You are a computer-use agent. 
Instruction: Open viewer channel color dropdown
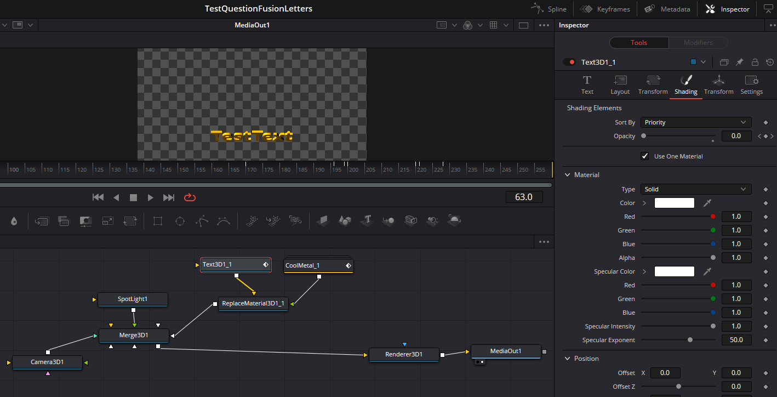coord(480,25)
